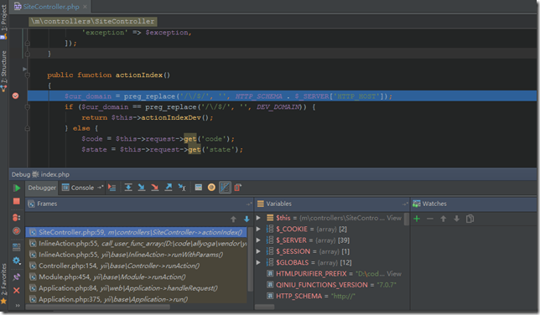Image resolution: width=540 pixels, height=315 pixels.
Task: Click Step Into icon in debugger toolbar
Action: tap(142, 188)
